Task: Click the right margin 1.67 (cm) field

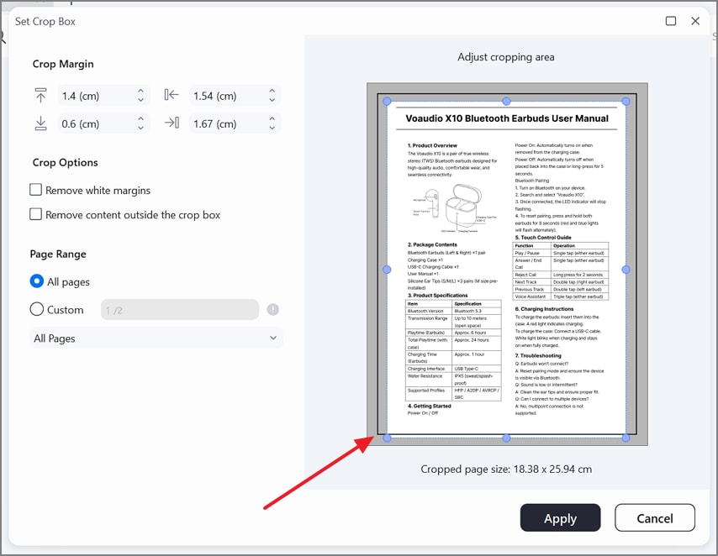Action: tap(235, 123)
